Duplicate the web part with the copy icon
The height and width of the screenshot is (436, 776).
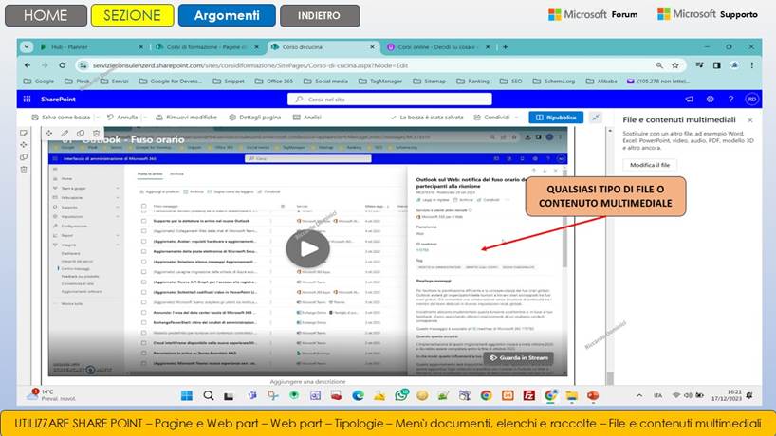[81, 133]
